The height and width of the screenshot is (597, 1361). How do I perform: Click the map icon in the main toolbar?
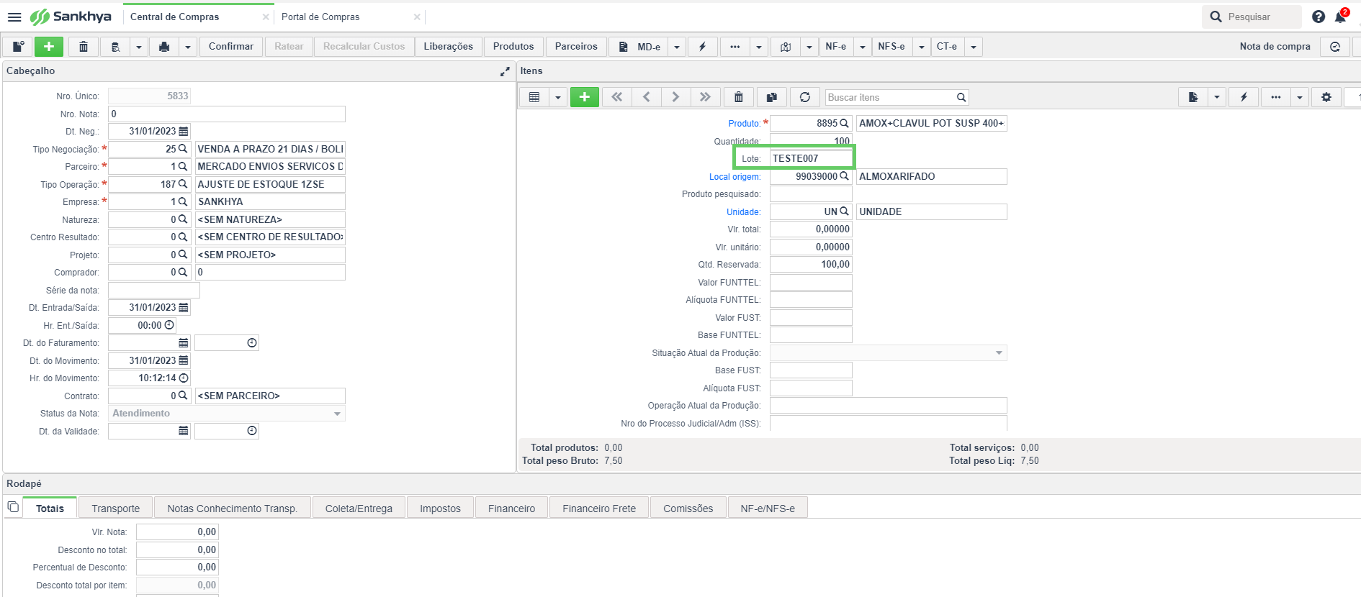click(x=786, y=46)
